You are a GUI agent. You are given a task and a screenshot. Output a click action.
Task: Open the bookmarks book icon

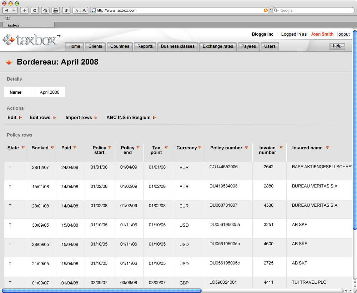[x=7, y=19]
